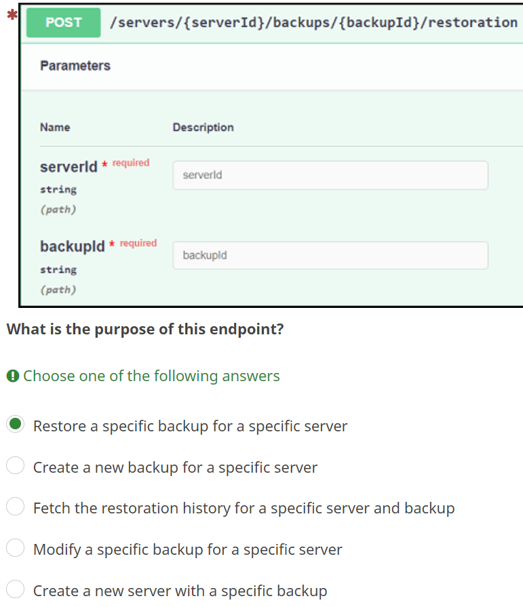Click the "Create a new server with a specific backup" answer text
The width and height of the screenshot is (523, 607).
click(x=180, y=591)
